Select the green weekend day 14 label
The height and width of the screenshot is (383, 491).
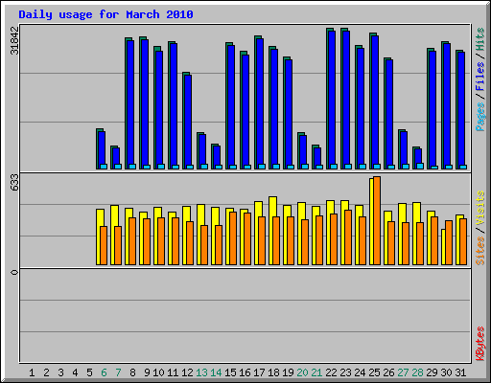click(x=216, y=372)
